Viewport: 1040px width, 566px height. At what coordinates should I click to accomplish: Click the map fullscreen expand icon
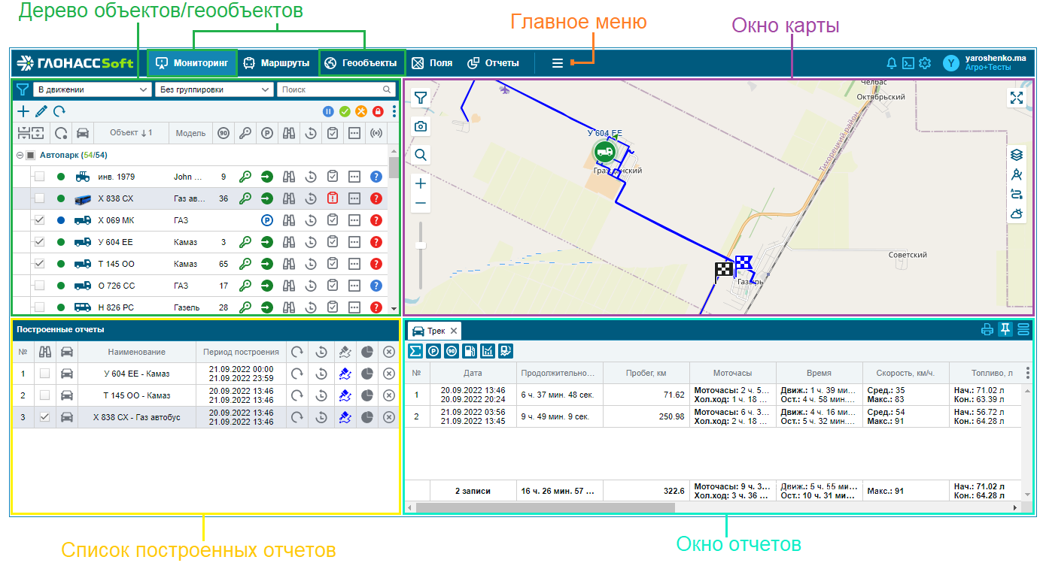pos(1017,98)
